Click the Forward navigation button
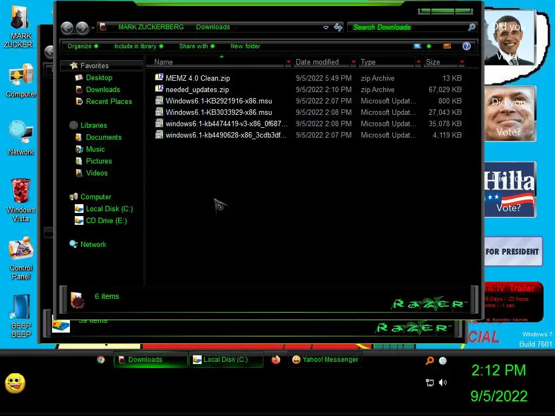The height and width of the screenshot is (416, 555). 82,28
